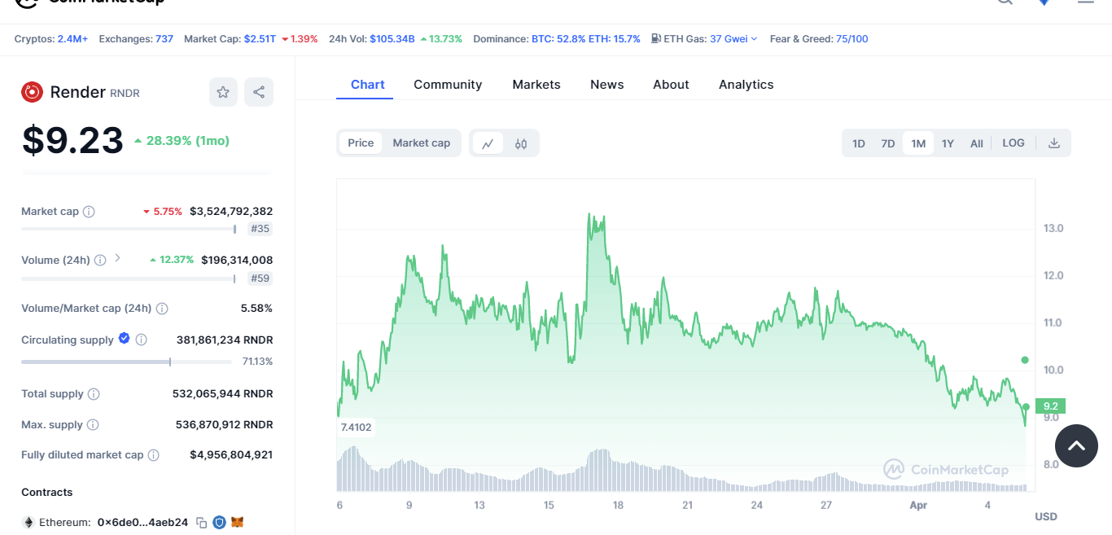The image size is (1112, 535).
Task: Click the $196,314,008 volume value
Action: (x=237, y=260)
